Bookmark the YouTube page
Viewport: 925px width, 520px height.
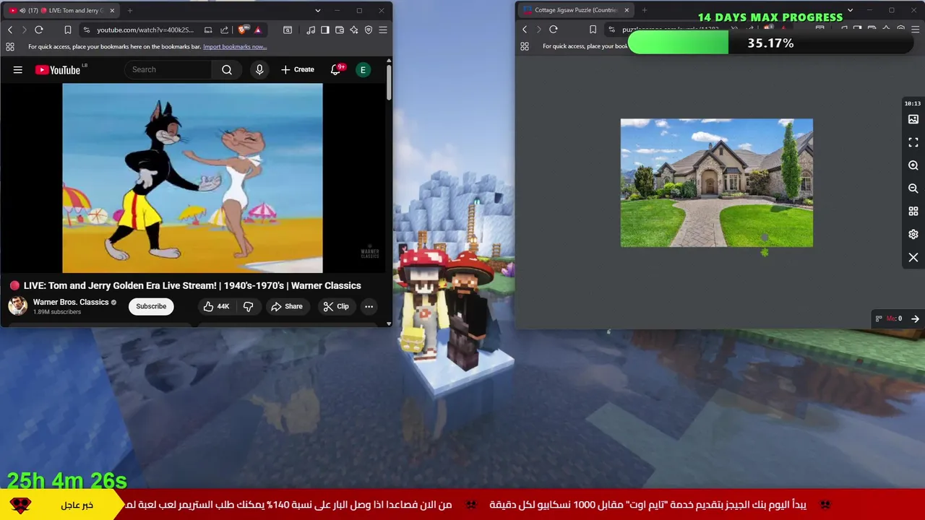pos(67,30)
